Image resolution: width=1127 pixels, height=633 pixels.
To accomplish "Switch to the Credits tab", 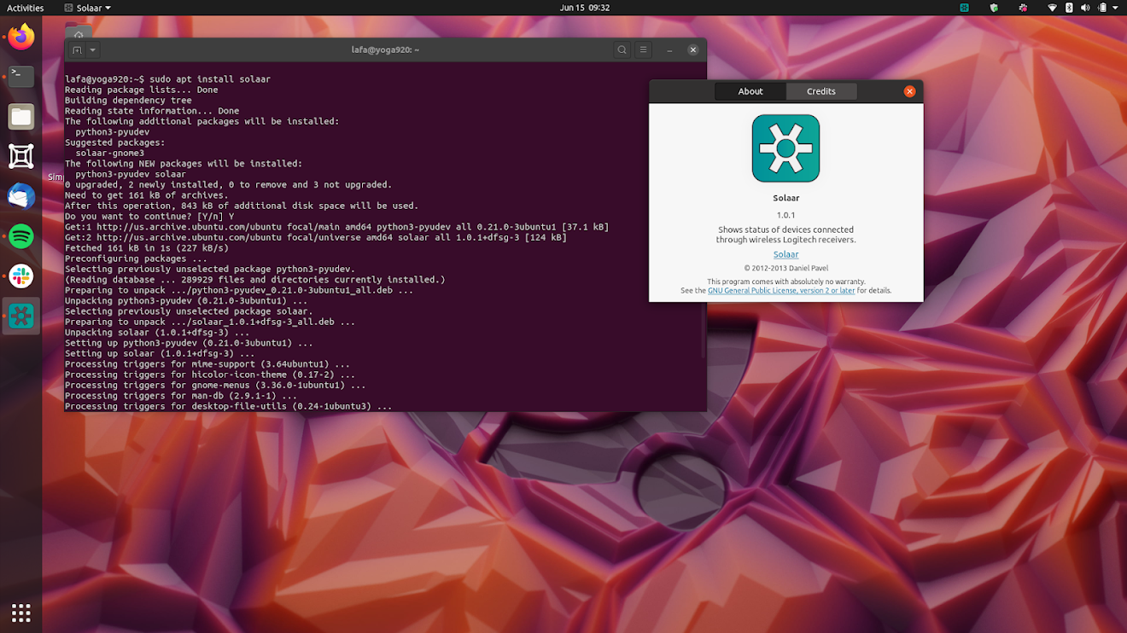I will coord(820,91).
